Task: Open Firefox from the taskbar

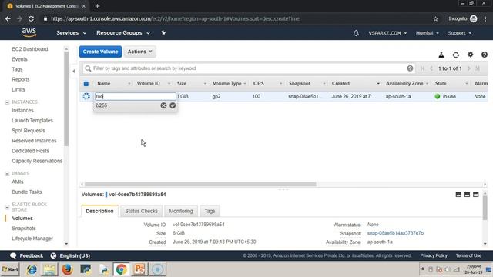Action: tap(67, 269)
